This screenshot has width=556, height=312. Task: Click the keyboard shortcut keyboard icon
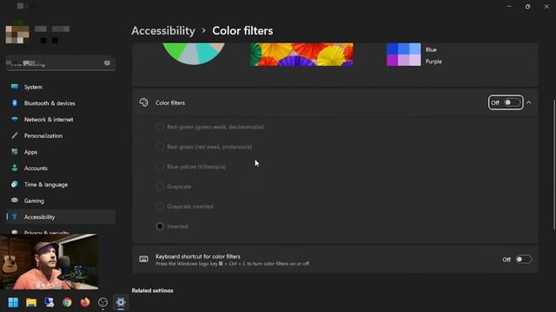tap(143, 259)
